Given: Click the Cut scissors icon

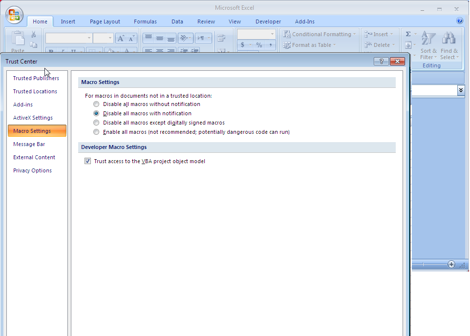Looking at the screenshot, I should pyautogui.click(x=33, y=35).
